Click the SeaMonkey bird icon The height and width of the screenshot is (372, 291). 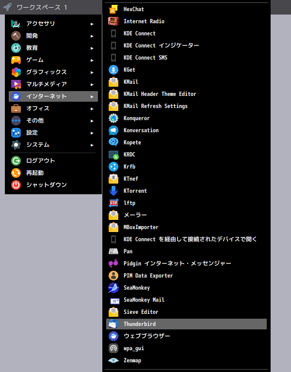point(113,288)
